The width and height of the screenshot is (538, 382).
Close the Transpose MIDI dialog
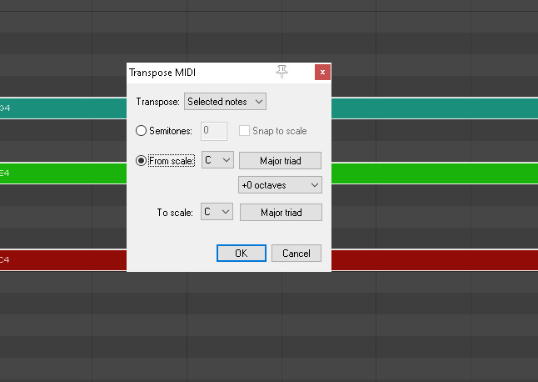(322, 72)
